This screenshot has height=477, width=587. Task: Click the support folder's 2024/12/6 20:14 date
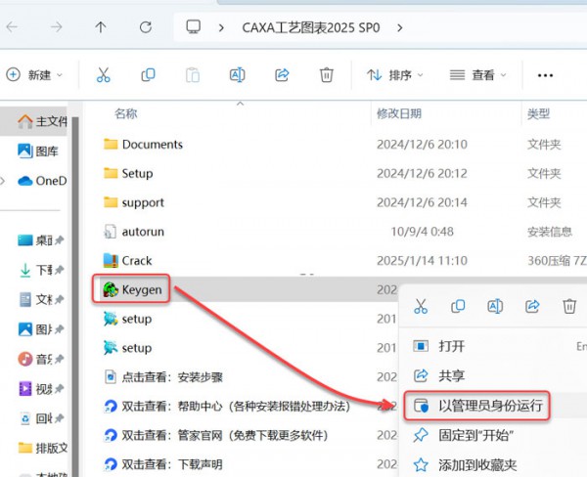422,202
